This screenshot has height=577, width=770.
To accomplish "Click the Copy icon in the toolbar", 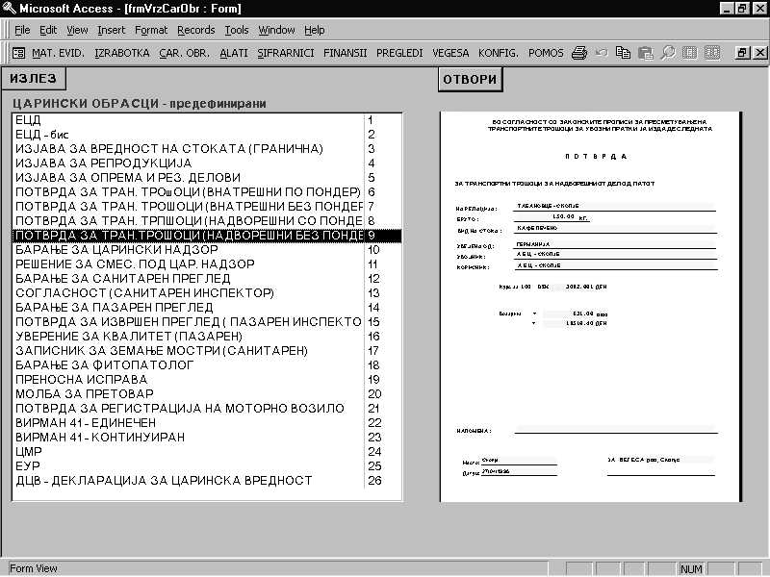I will (624, 53).
